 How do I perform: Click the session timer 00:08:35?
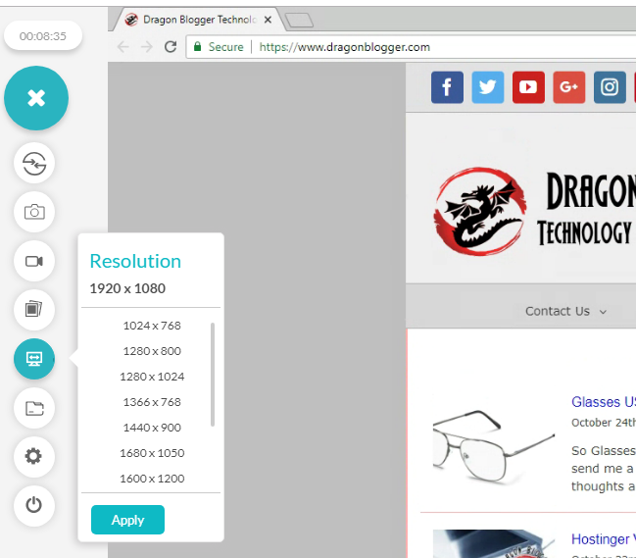coord(43,36)
